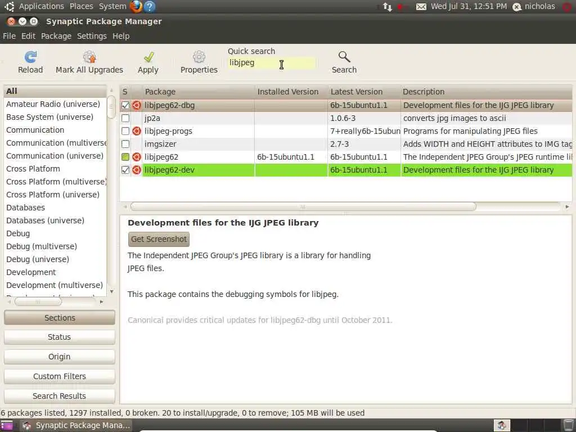Toggle the libjpeg62-dev mark checkbox
Screen dimensions: 576x432
[x=125, y=170]
